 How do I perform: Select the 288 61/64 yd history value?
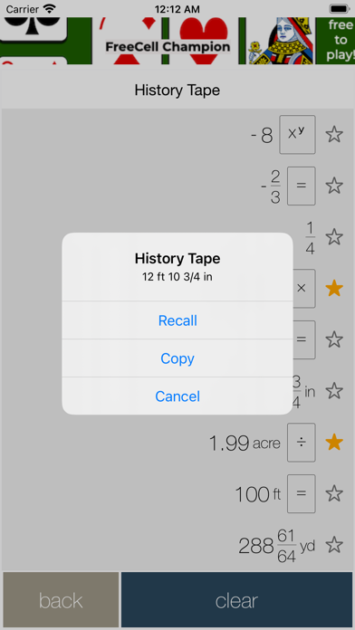click(276, 546)
